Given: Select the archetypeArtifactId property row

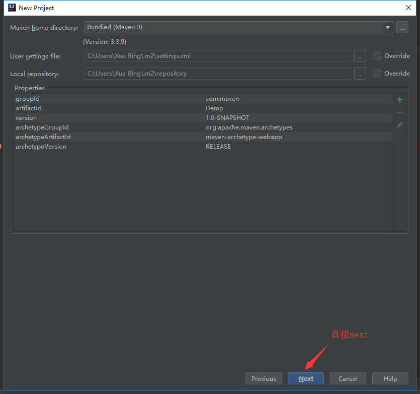Looking at the screenshot, I should 203,137.
